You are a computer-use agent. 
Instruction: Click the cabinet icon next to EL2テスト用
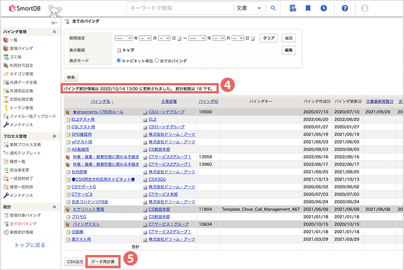(68, 119)
